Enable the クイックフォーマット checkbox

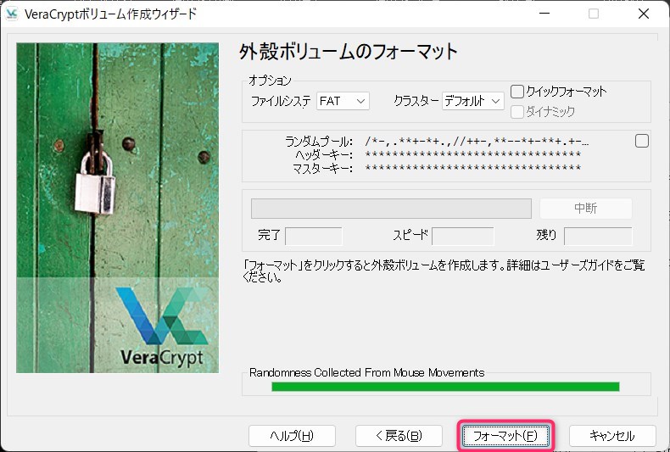(517, 92)
